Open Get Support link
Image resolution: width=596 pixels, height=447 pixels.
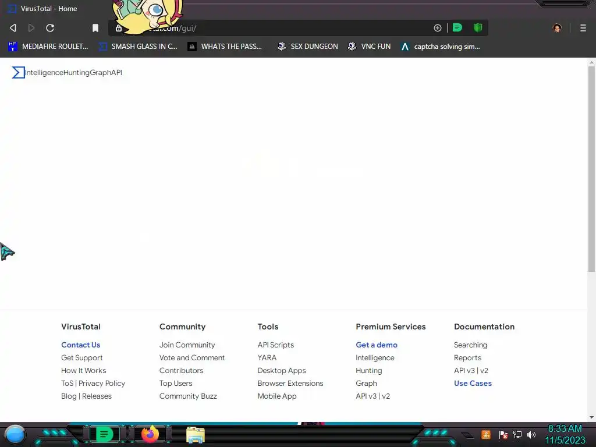[x=81, y=358]
